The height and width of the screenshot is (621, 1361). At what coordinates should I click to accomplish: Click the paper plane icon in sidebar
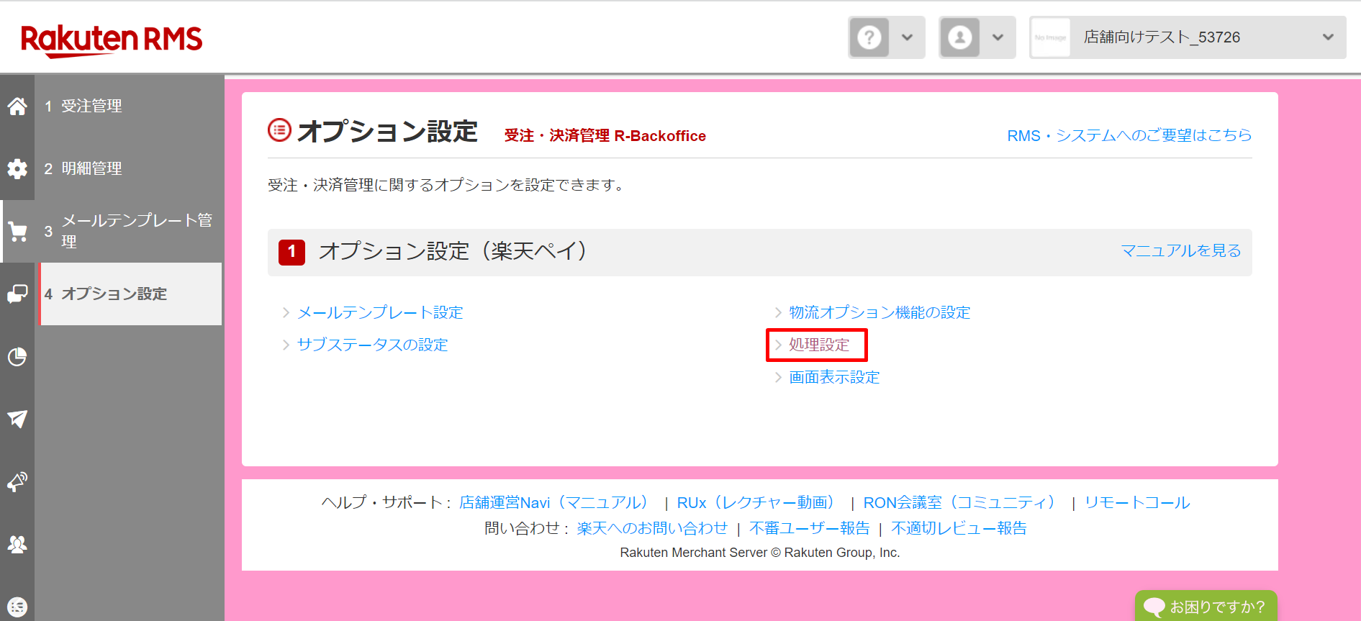pyautogui.click(x=17, y=419)
